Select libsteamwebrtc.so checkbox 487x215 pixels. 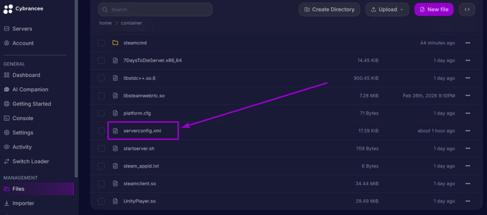(101, 96)
